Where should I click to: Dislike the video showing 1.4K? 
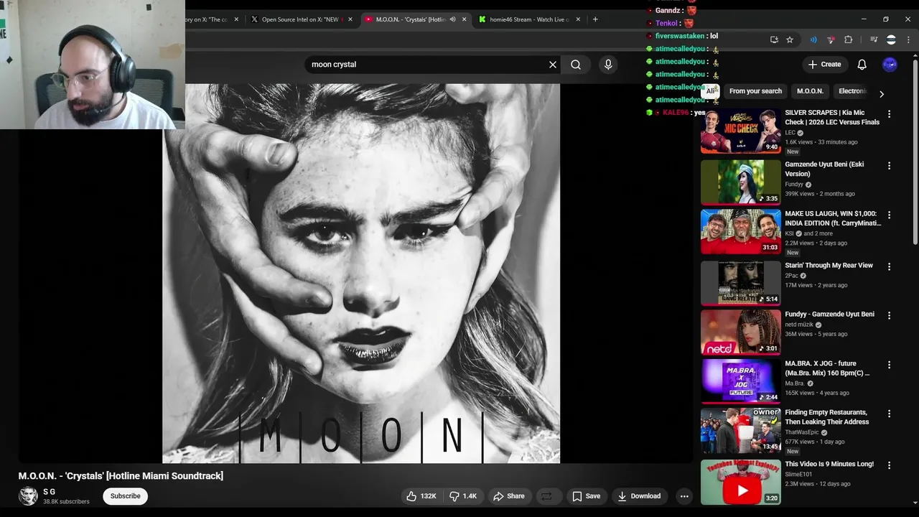click(463, 496)
